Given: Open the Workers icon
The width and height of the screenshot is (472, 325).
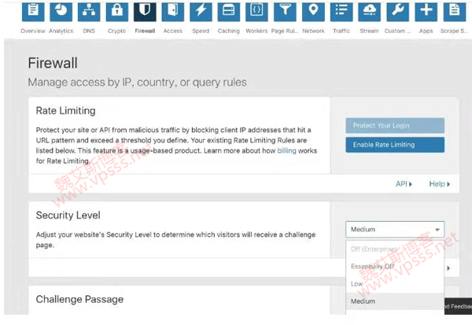Looking at the screenshot, I should (x=256, y=11).
